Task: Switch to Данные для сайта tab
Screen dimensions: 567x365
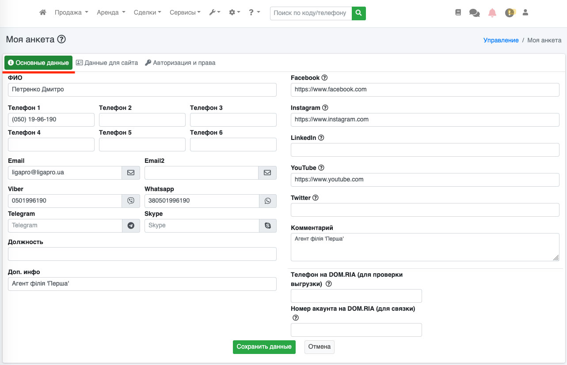Action: (107, 63)
